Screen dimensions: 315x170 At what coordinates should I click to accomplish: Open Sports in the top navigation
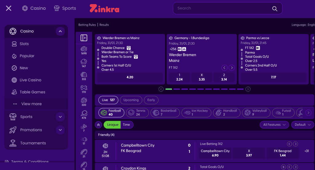click(x=65, y=8)
